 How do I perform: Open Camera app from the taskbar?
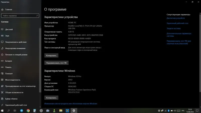pyautogui.click(x=48, y=110)
